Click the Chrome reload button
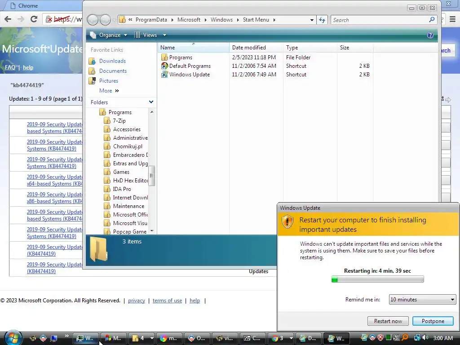This screenshot has width=460, height=345. coord(34,19)
